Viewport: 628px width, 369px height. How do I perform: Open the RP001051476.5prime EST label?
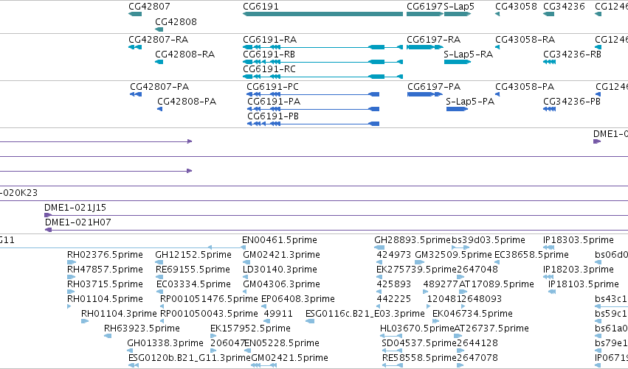(x=209, y=299)
